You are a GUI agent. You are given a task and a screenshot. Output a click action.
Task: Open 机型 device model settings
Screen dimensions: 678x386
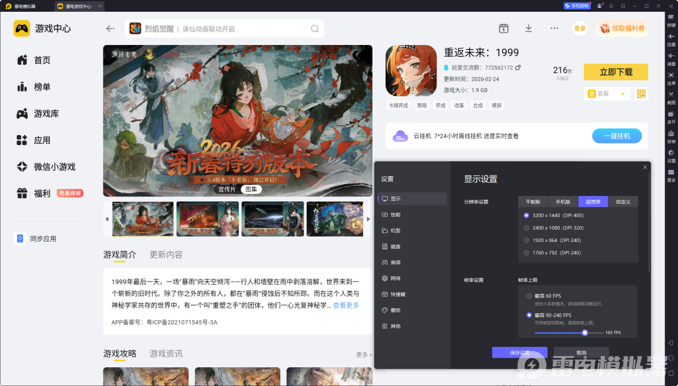[x=412, y=231]
